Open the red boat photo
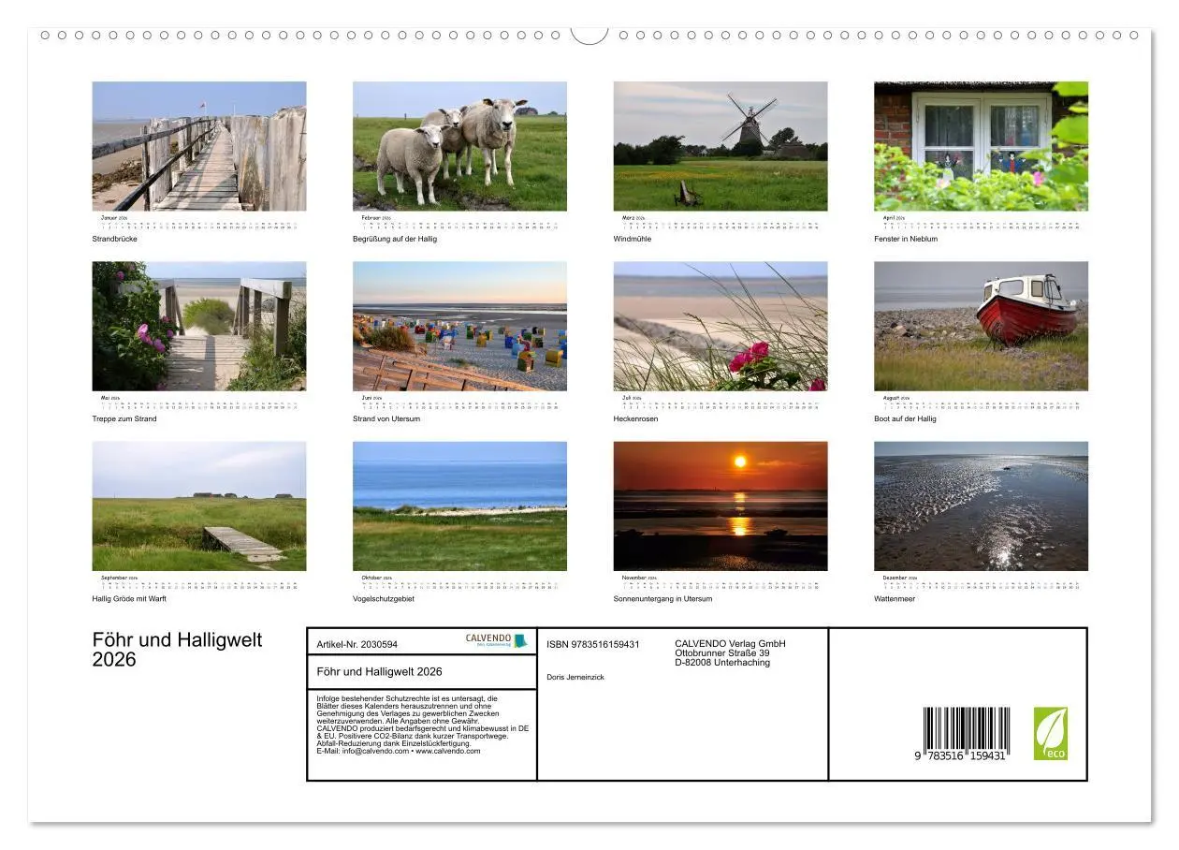 click(x=982, y=326)
